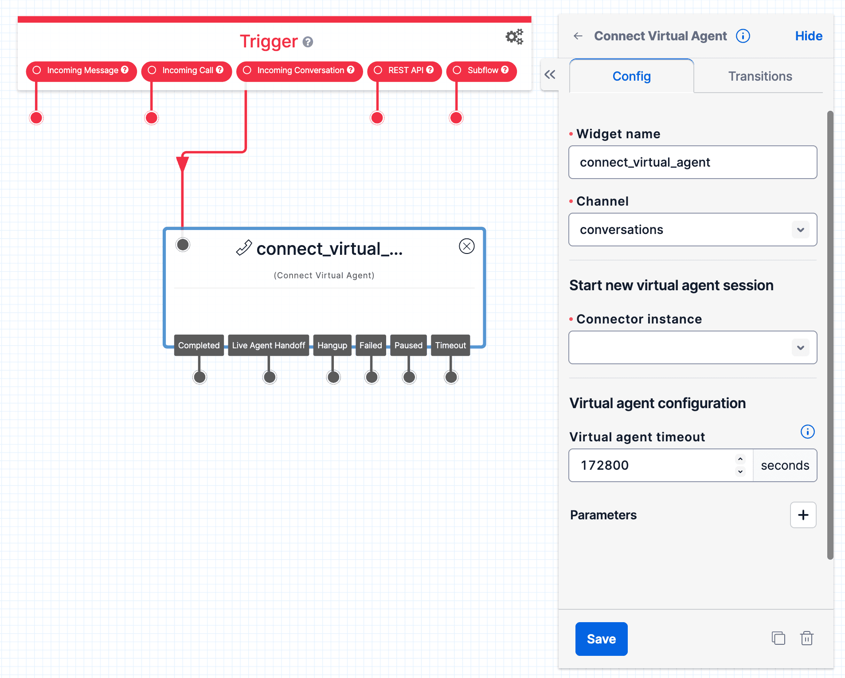Hide the Connect Virtual Agent panel

pyautogui.click(x=808, y=36)
